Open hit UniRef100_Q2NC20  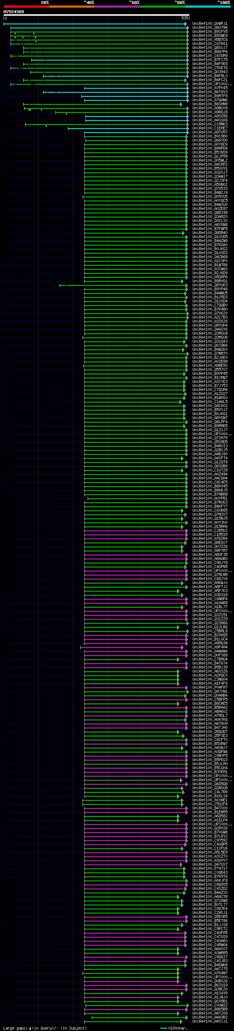tap(210, 989)
